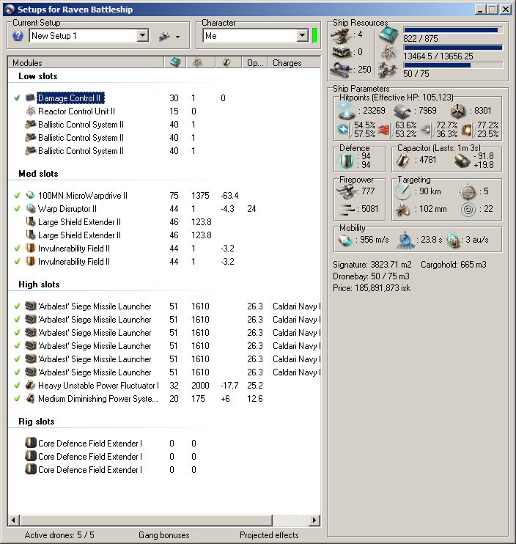This screenshot has width=516, height=544.
Task: Open the Projected effects panel
Action: tap(269, 535)
